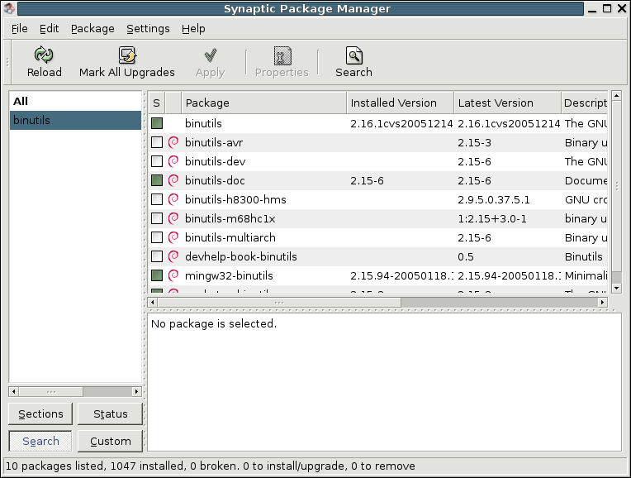Click the Sections filter button

[x=40, y=414]
